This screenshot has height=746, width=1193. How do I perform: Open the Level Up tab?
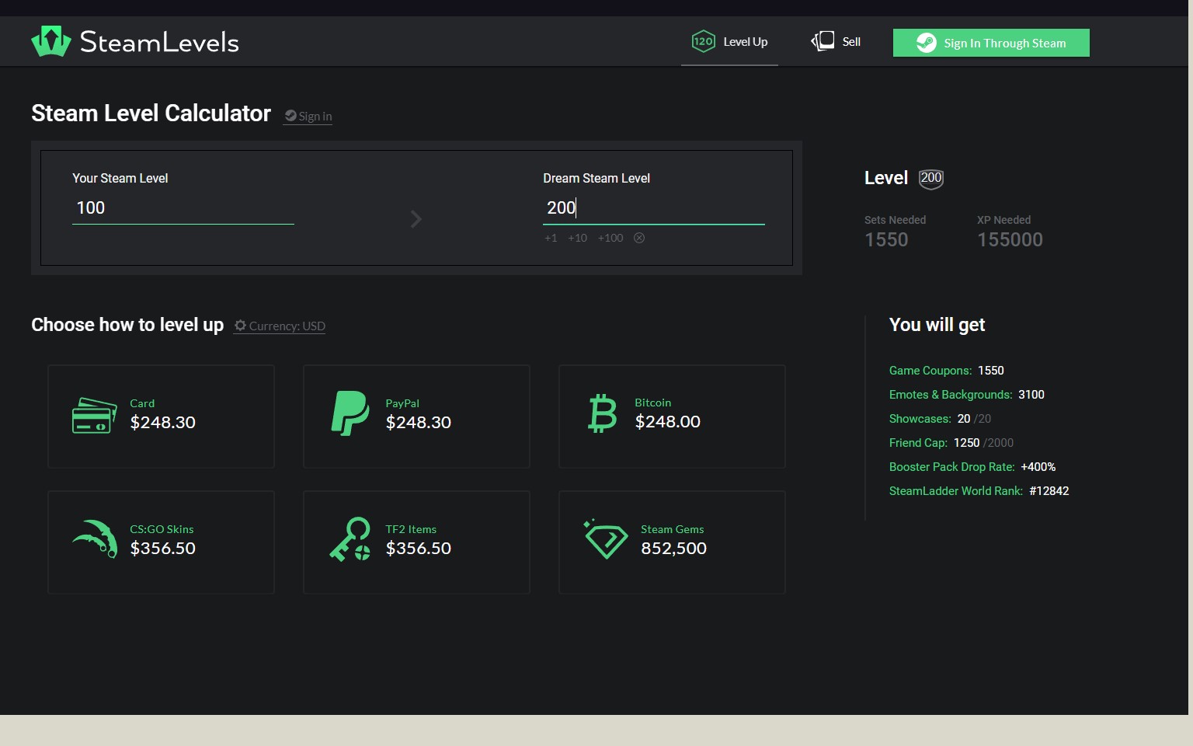click(729, 42)
